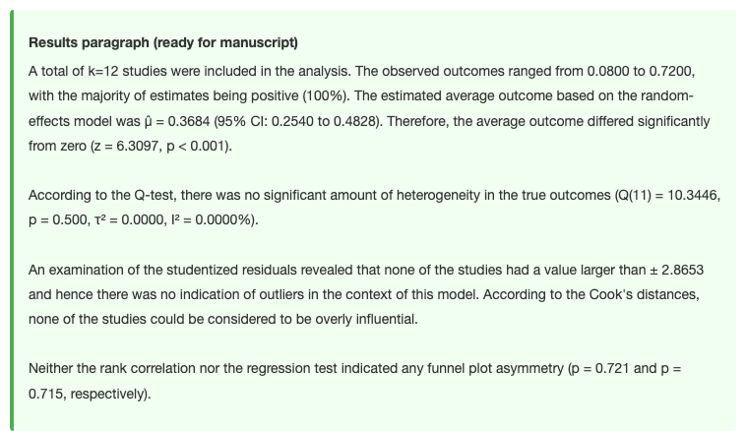
Task: Click the '95% CI: 0.2540 to 0.4828' text
Action: coord(297,121)
